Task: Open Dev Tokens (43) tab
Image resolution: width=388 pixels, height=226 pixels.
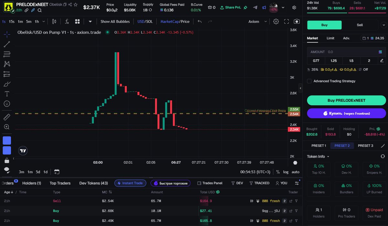Action: point(93,183)
